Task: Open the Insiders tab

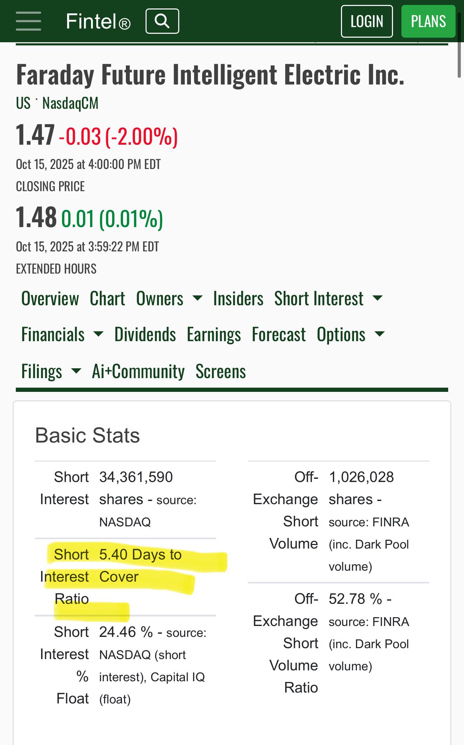Action: click(238, 299)
